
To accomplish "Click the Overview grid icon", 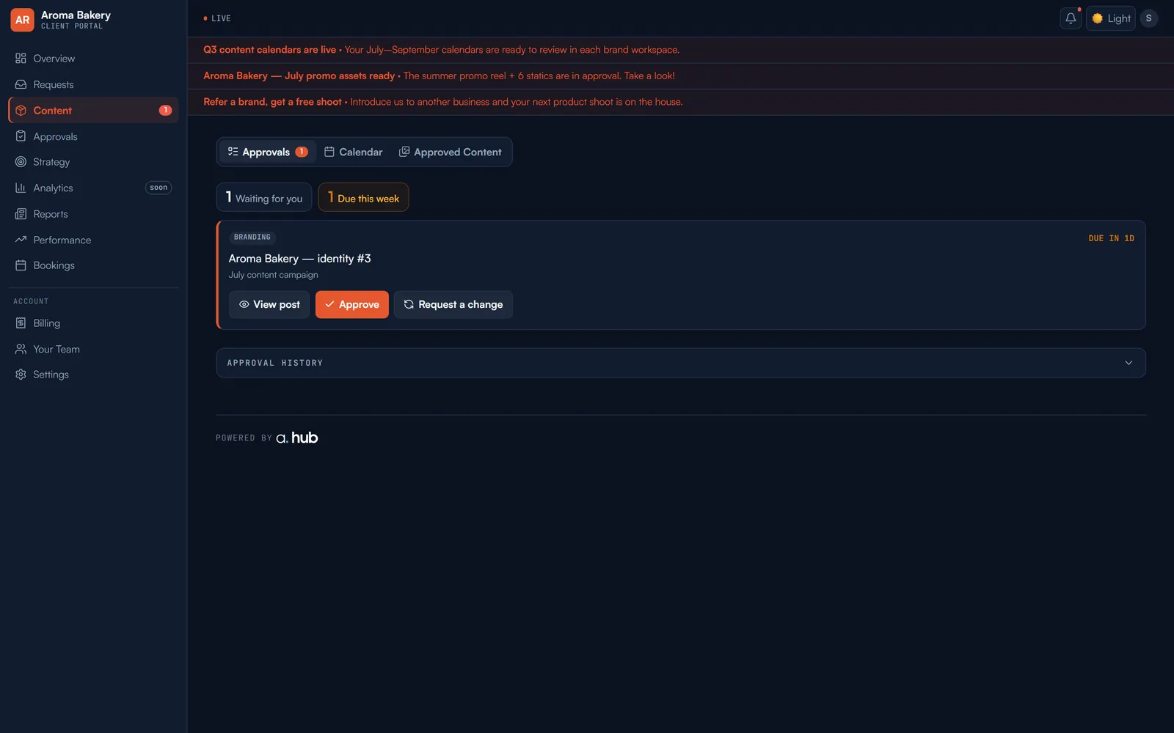I will [x=21, y=59].
